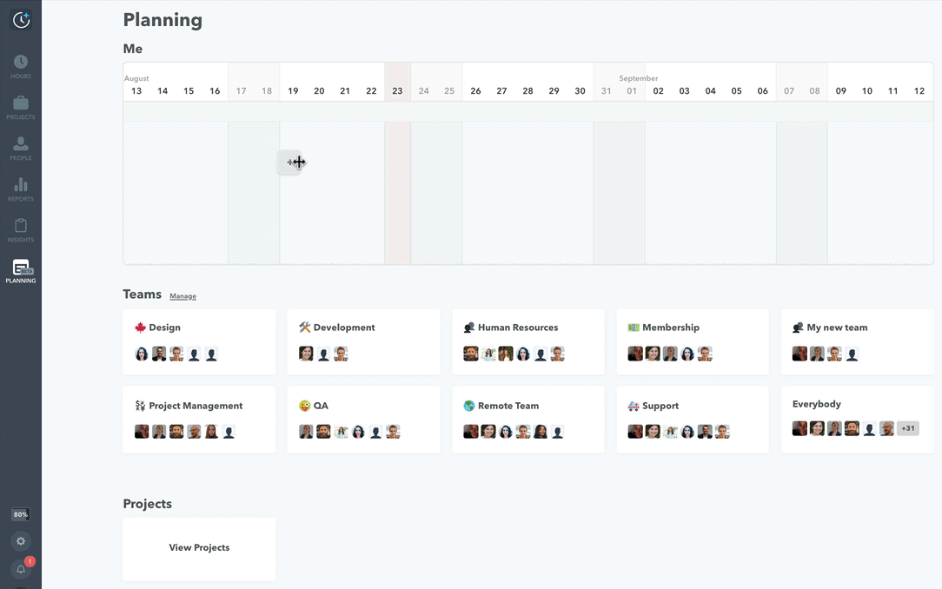Expand the +31 members badge

tap(908, 428)
